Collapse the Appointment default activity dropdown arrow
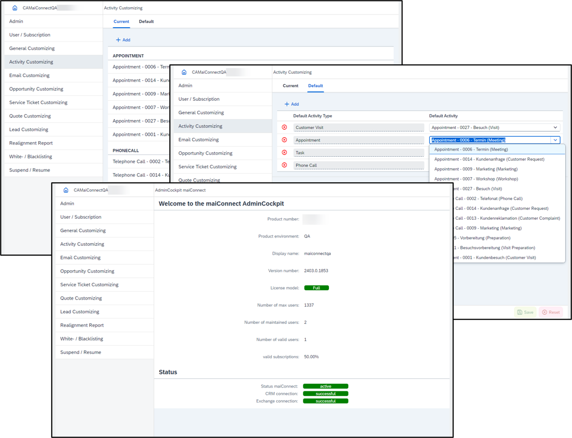 pos(555,140)
